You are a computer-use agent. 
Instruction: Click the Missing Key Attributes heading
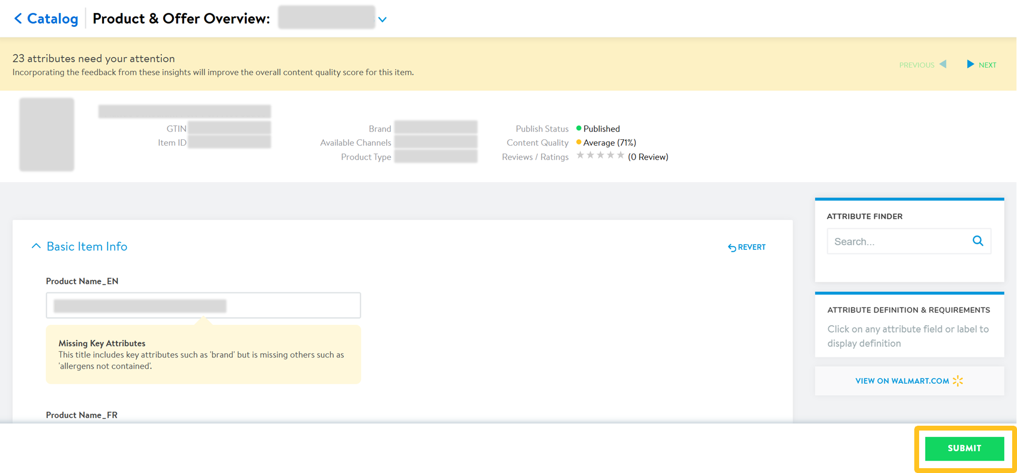click(102, 343)
